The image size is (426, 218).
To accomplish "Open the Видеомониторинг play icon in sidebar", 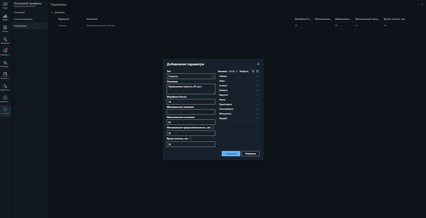I will pos(5,99).
